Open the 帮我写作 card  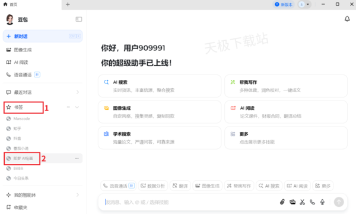286,86
